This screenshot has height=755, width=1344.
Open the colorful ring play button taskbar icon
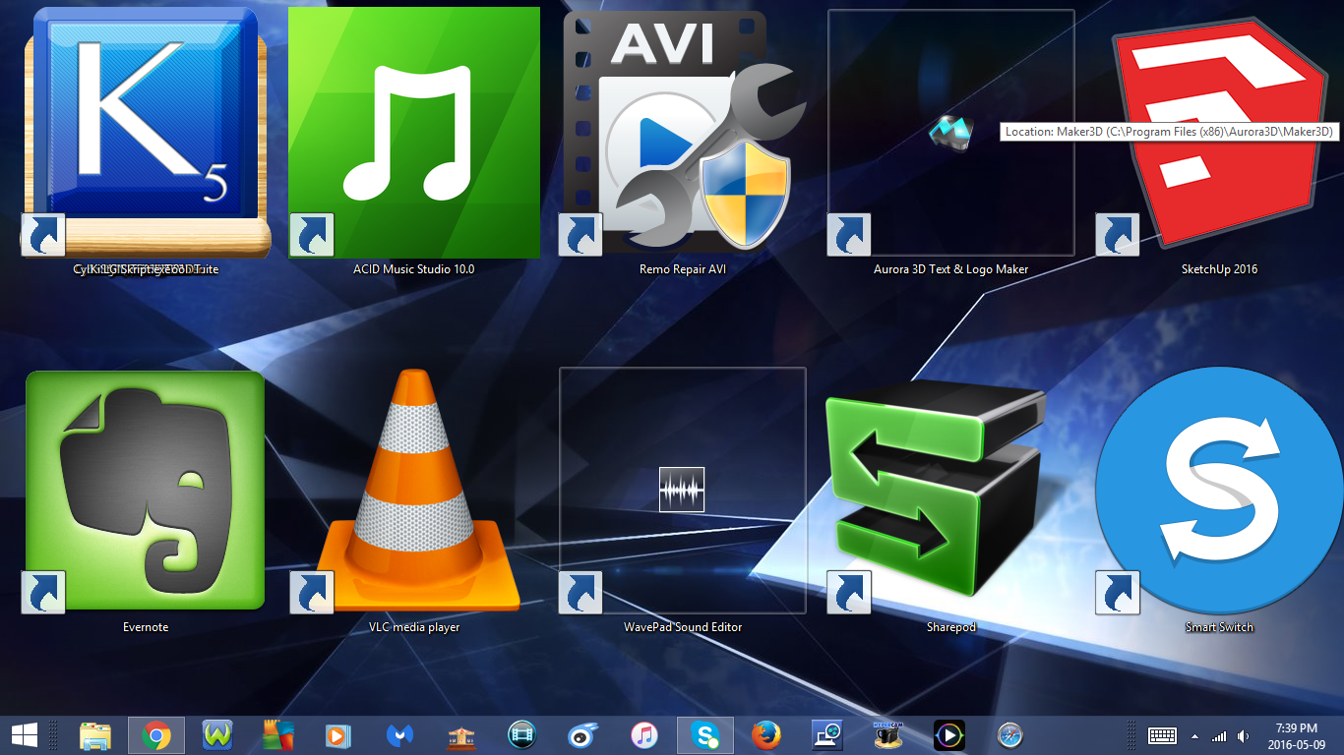[949, 735]
